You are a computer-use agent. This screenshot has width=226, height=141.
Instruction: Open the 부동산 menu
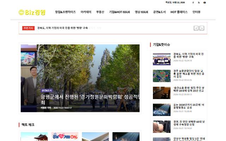(100, 12)
